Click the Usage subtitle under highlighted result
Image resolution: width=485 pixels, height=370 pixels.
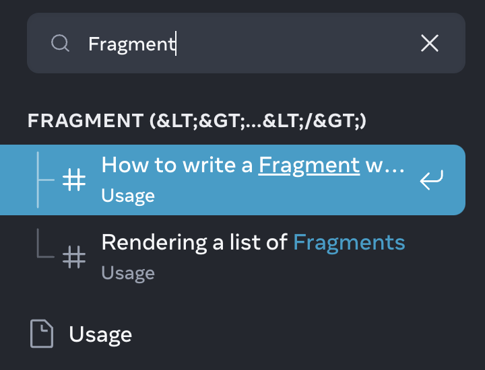point(128,196)
